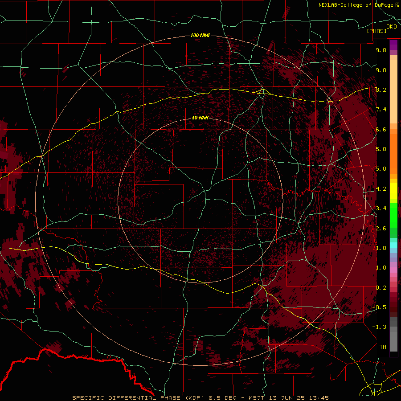Click the -0.5 scale value
The image size is (401, 401).
click(379, 307)
